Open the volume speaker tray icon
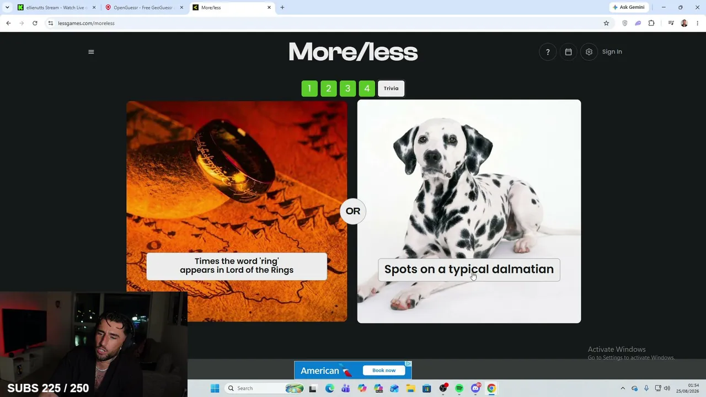 667,388
